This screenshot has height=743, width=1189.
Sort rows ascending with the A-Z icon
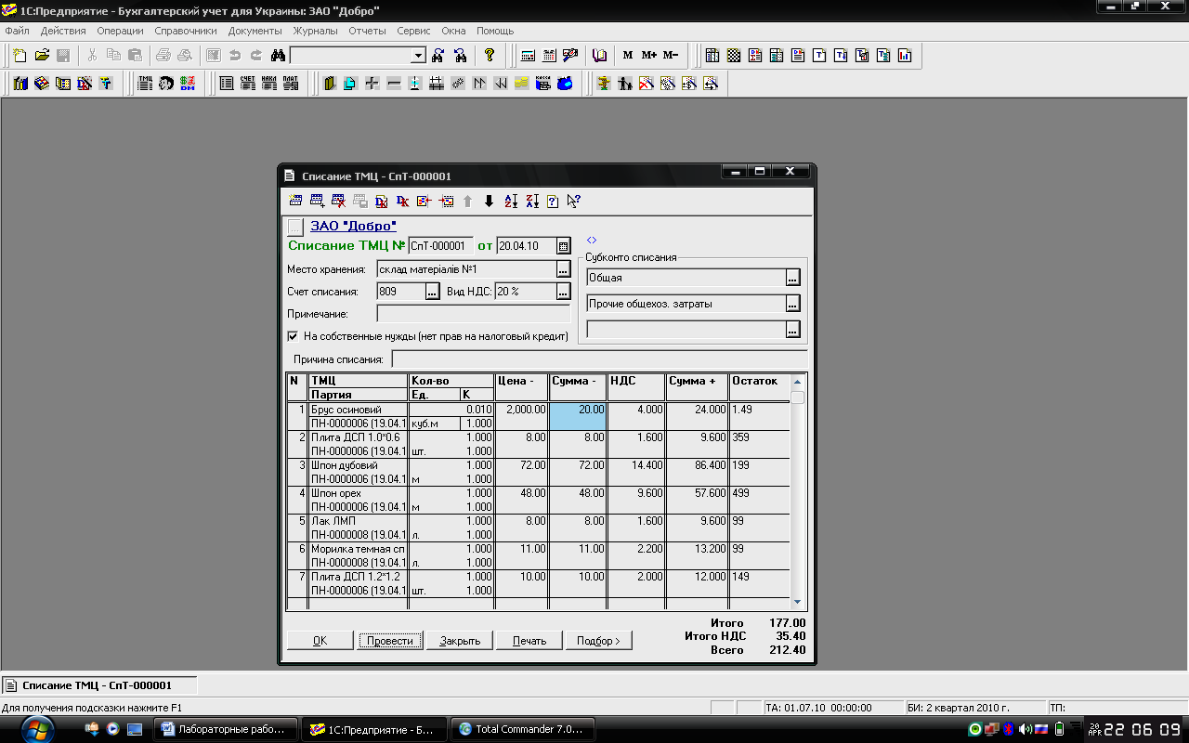tap(511, 201)
